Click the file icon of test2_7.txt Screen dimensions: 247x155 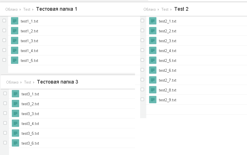(153, 80)
